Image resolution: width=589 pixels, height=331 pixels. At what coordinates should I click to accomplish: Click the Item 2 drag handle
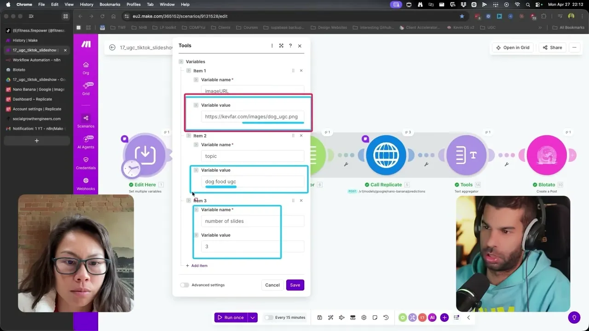pyautogui.click(x=293, y=136)
